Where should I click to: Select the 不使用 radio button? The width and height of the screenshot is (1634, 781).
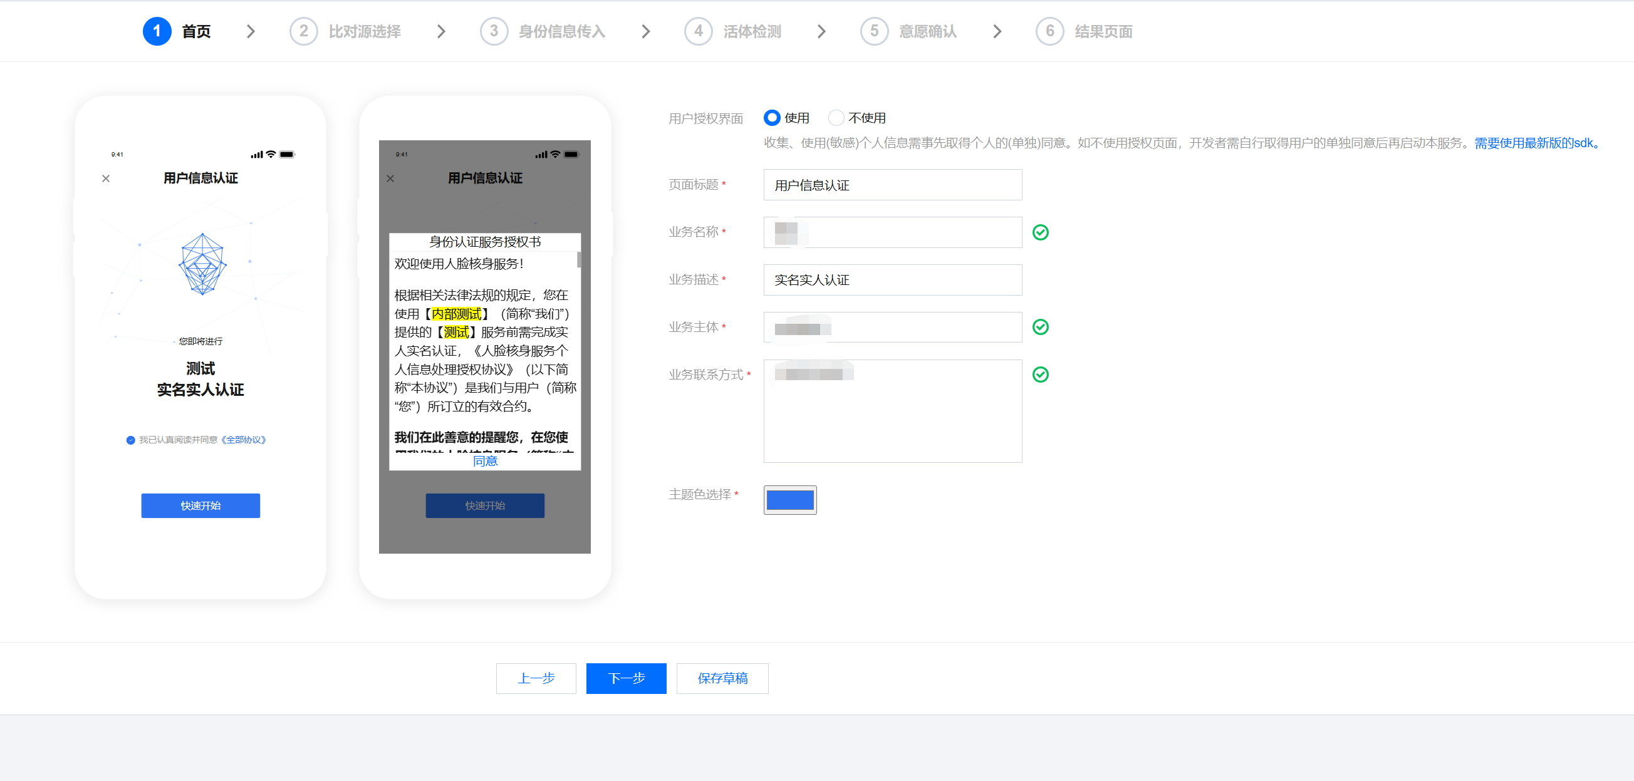pos(836,118)
